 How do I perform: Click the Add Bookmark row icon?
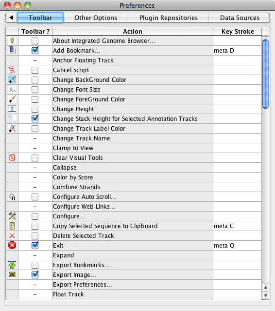pyautogui.click(x=12, y=50)
